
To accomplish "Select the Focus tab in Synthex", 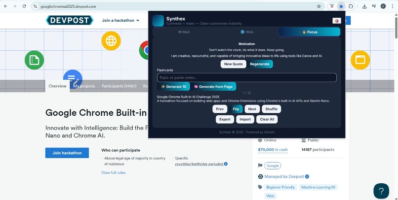I will pyautogui.click(x=310, y=32).
